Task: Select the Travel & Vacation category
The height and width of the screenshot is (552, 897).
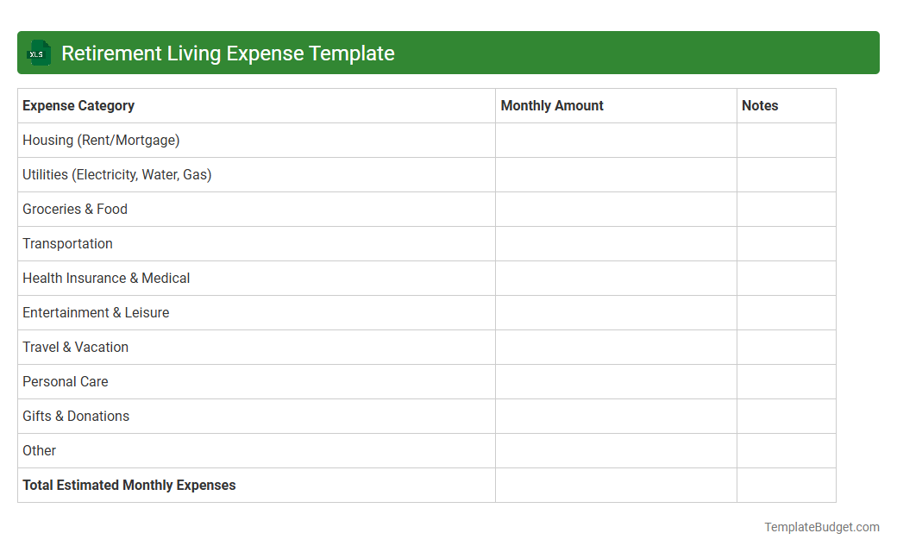Action: click(x=75, y=347)
